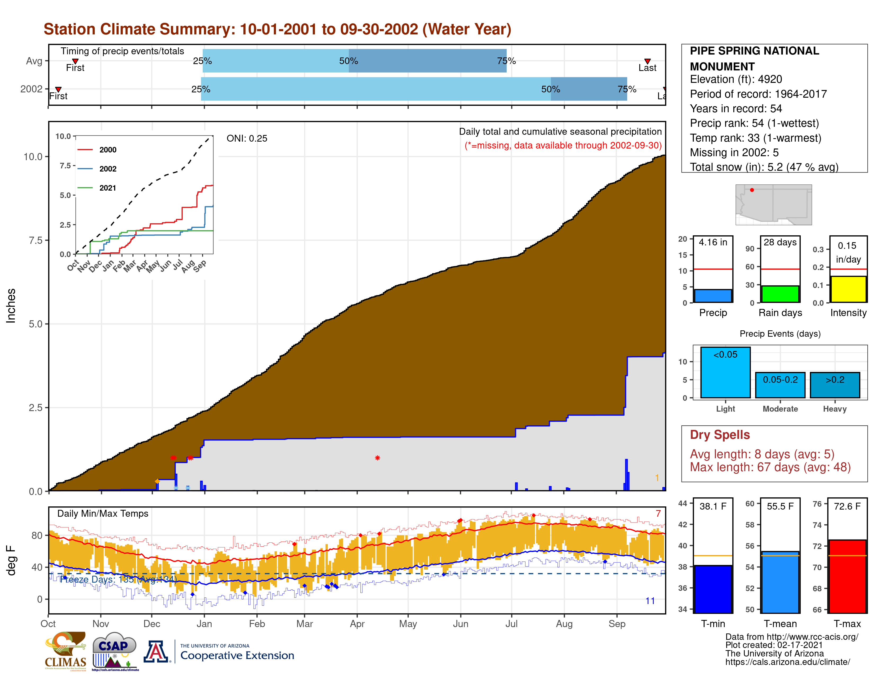Click the T-mean bar labeled 55.5 F
This screenshot has width=874, height=675.
click(x=780, y=582)
